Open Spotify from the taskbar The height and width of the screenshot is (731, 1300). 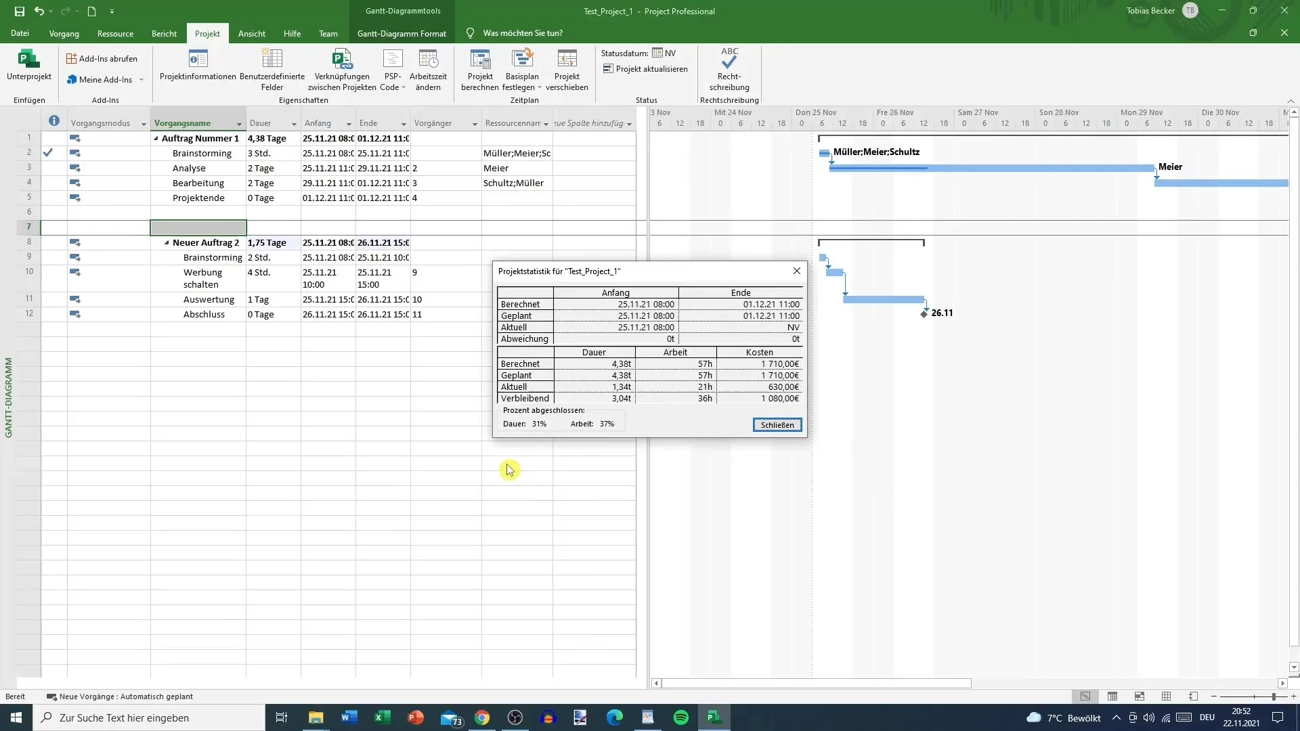(681, 717)
